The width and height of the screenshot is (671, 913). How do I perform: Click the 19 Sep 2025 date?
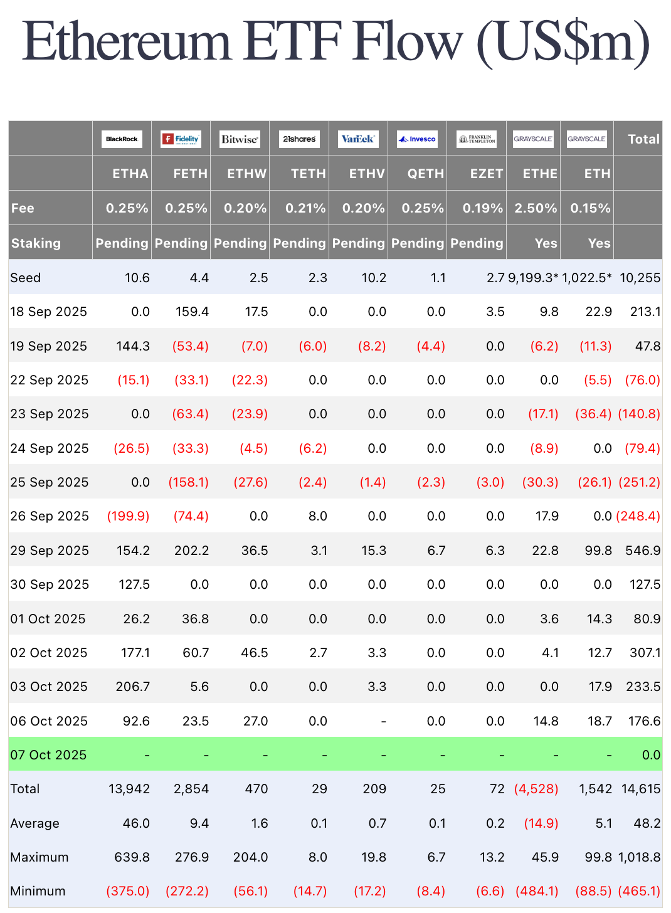click(48, 346)
